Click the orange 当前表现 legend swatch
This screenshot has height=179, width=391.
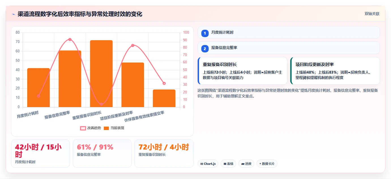[106, 128]
